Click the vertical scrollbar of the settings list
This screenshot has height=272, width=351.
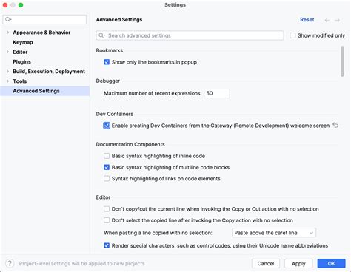[342, 61]
